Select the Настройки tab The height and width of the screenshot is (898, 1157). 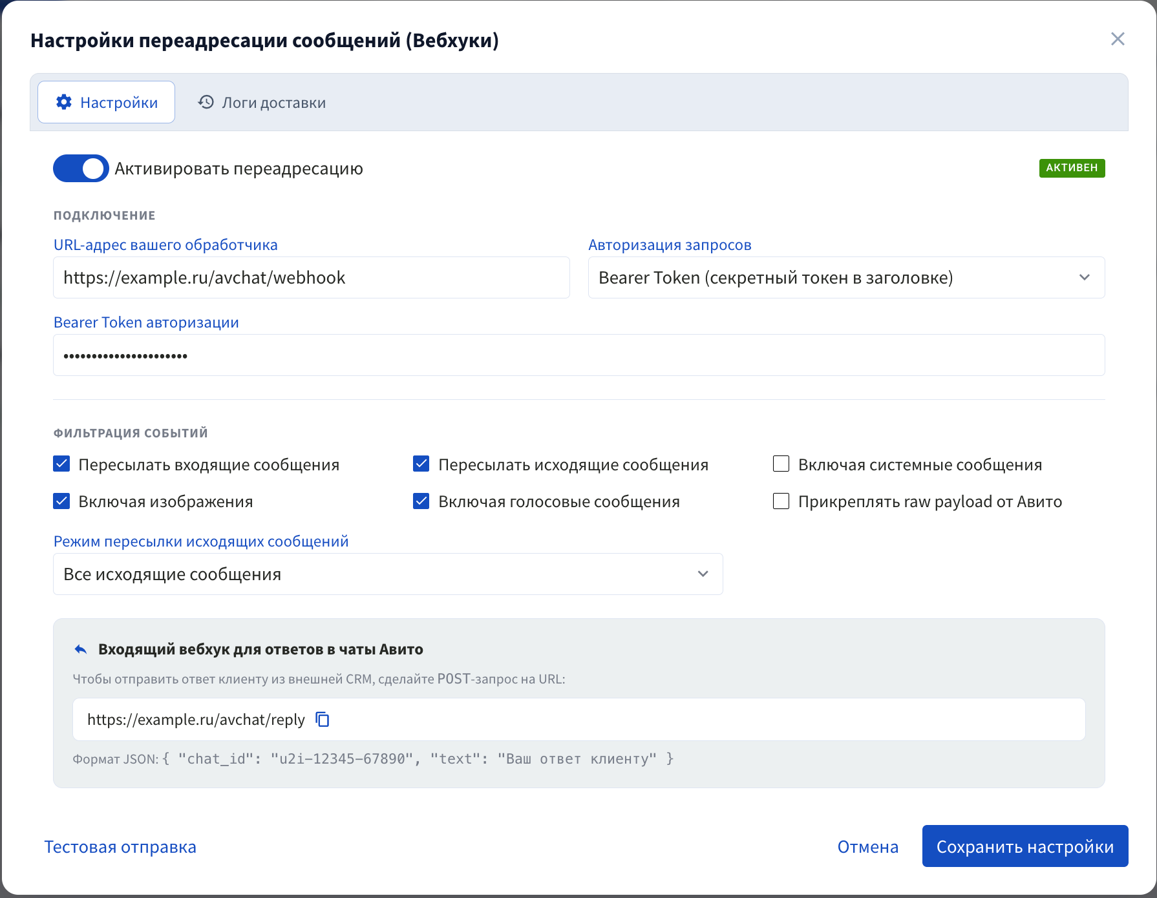click(107, 102)
